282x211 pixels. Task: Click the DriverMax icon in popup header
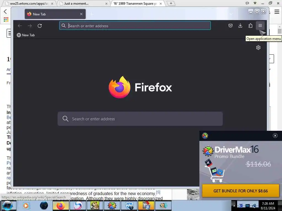[205, 136]
